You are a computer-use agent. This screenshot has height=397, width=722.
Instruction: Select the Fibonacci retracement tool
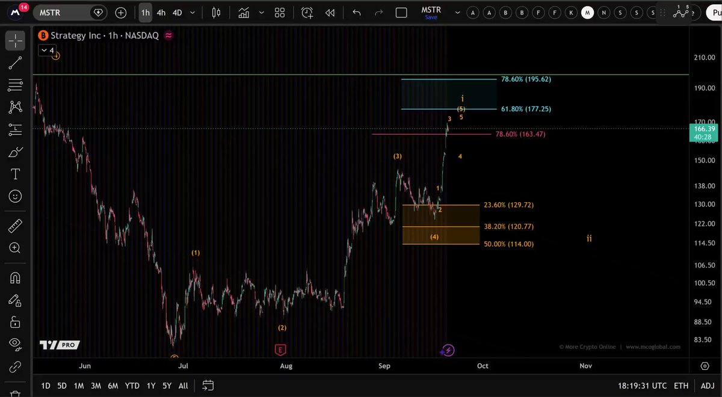15,85
